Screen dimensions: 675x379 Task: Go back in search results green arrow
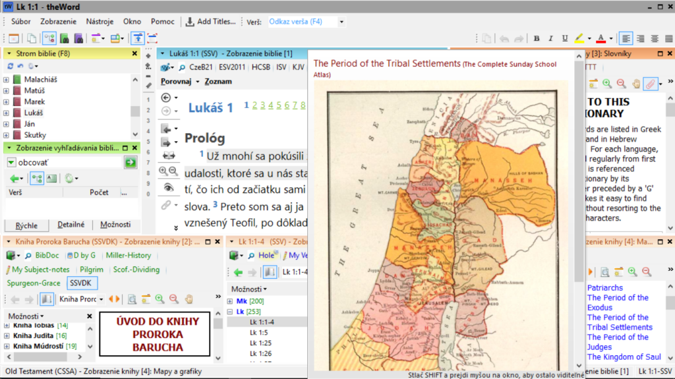pyautogui.click(x=15, y=179)
